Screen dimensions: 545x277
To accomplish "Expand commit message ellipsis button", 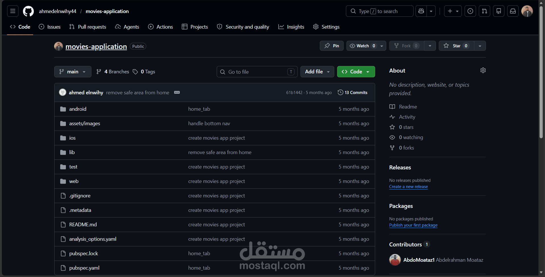I will click(177, 92).
